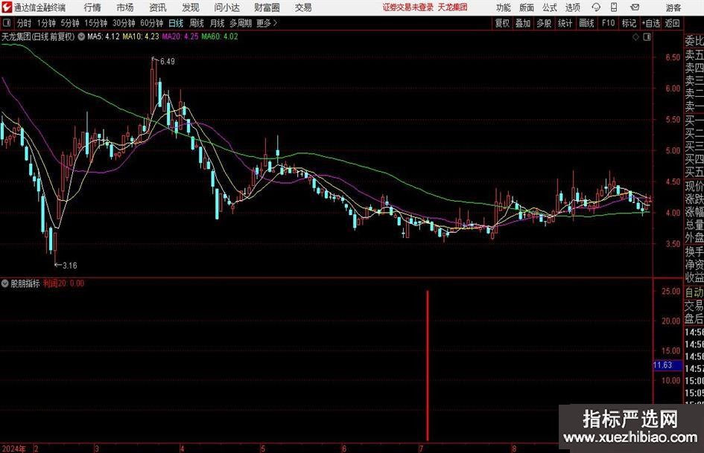Click the 返回 back button
704x453 pixels.
[673, 23]
